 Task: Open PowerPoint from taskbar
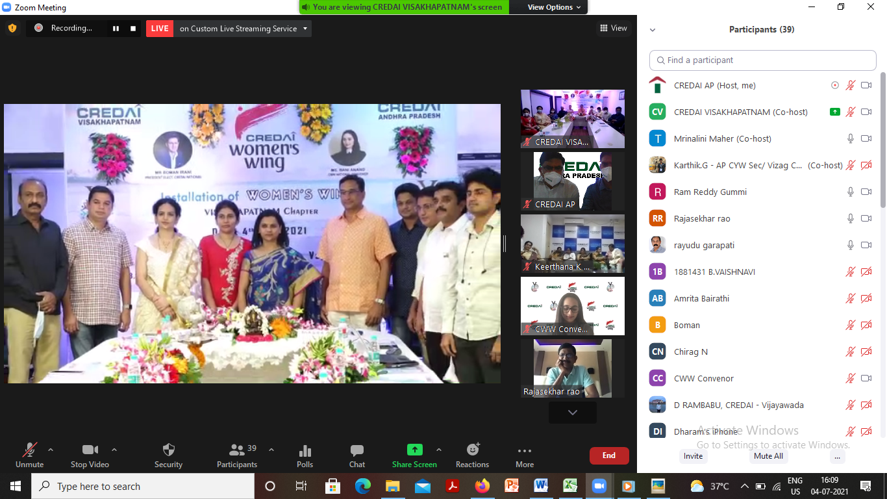[x=512, y=486]
